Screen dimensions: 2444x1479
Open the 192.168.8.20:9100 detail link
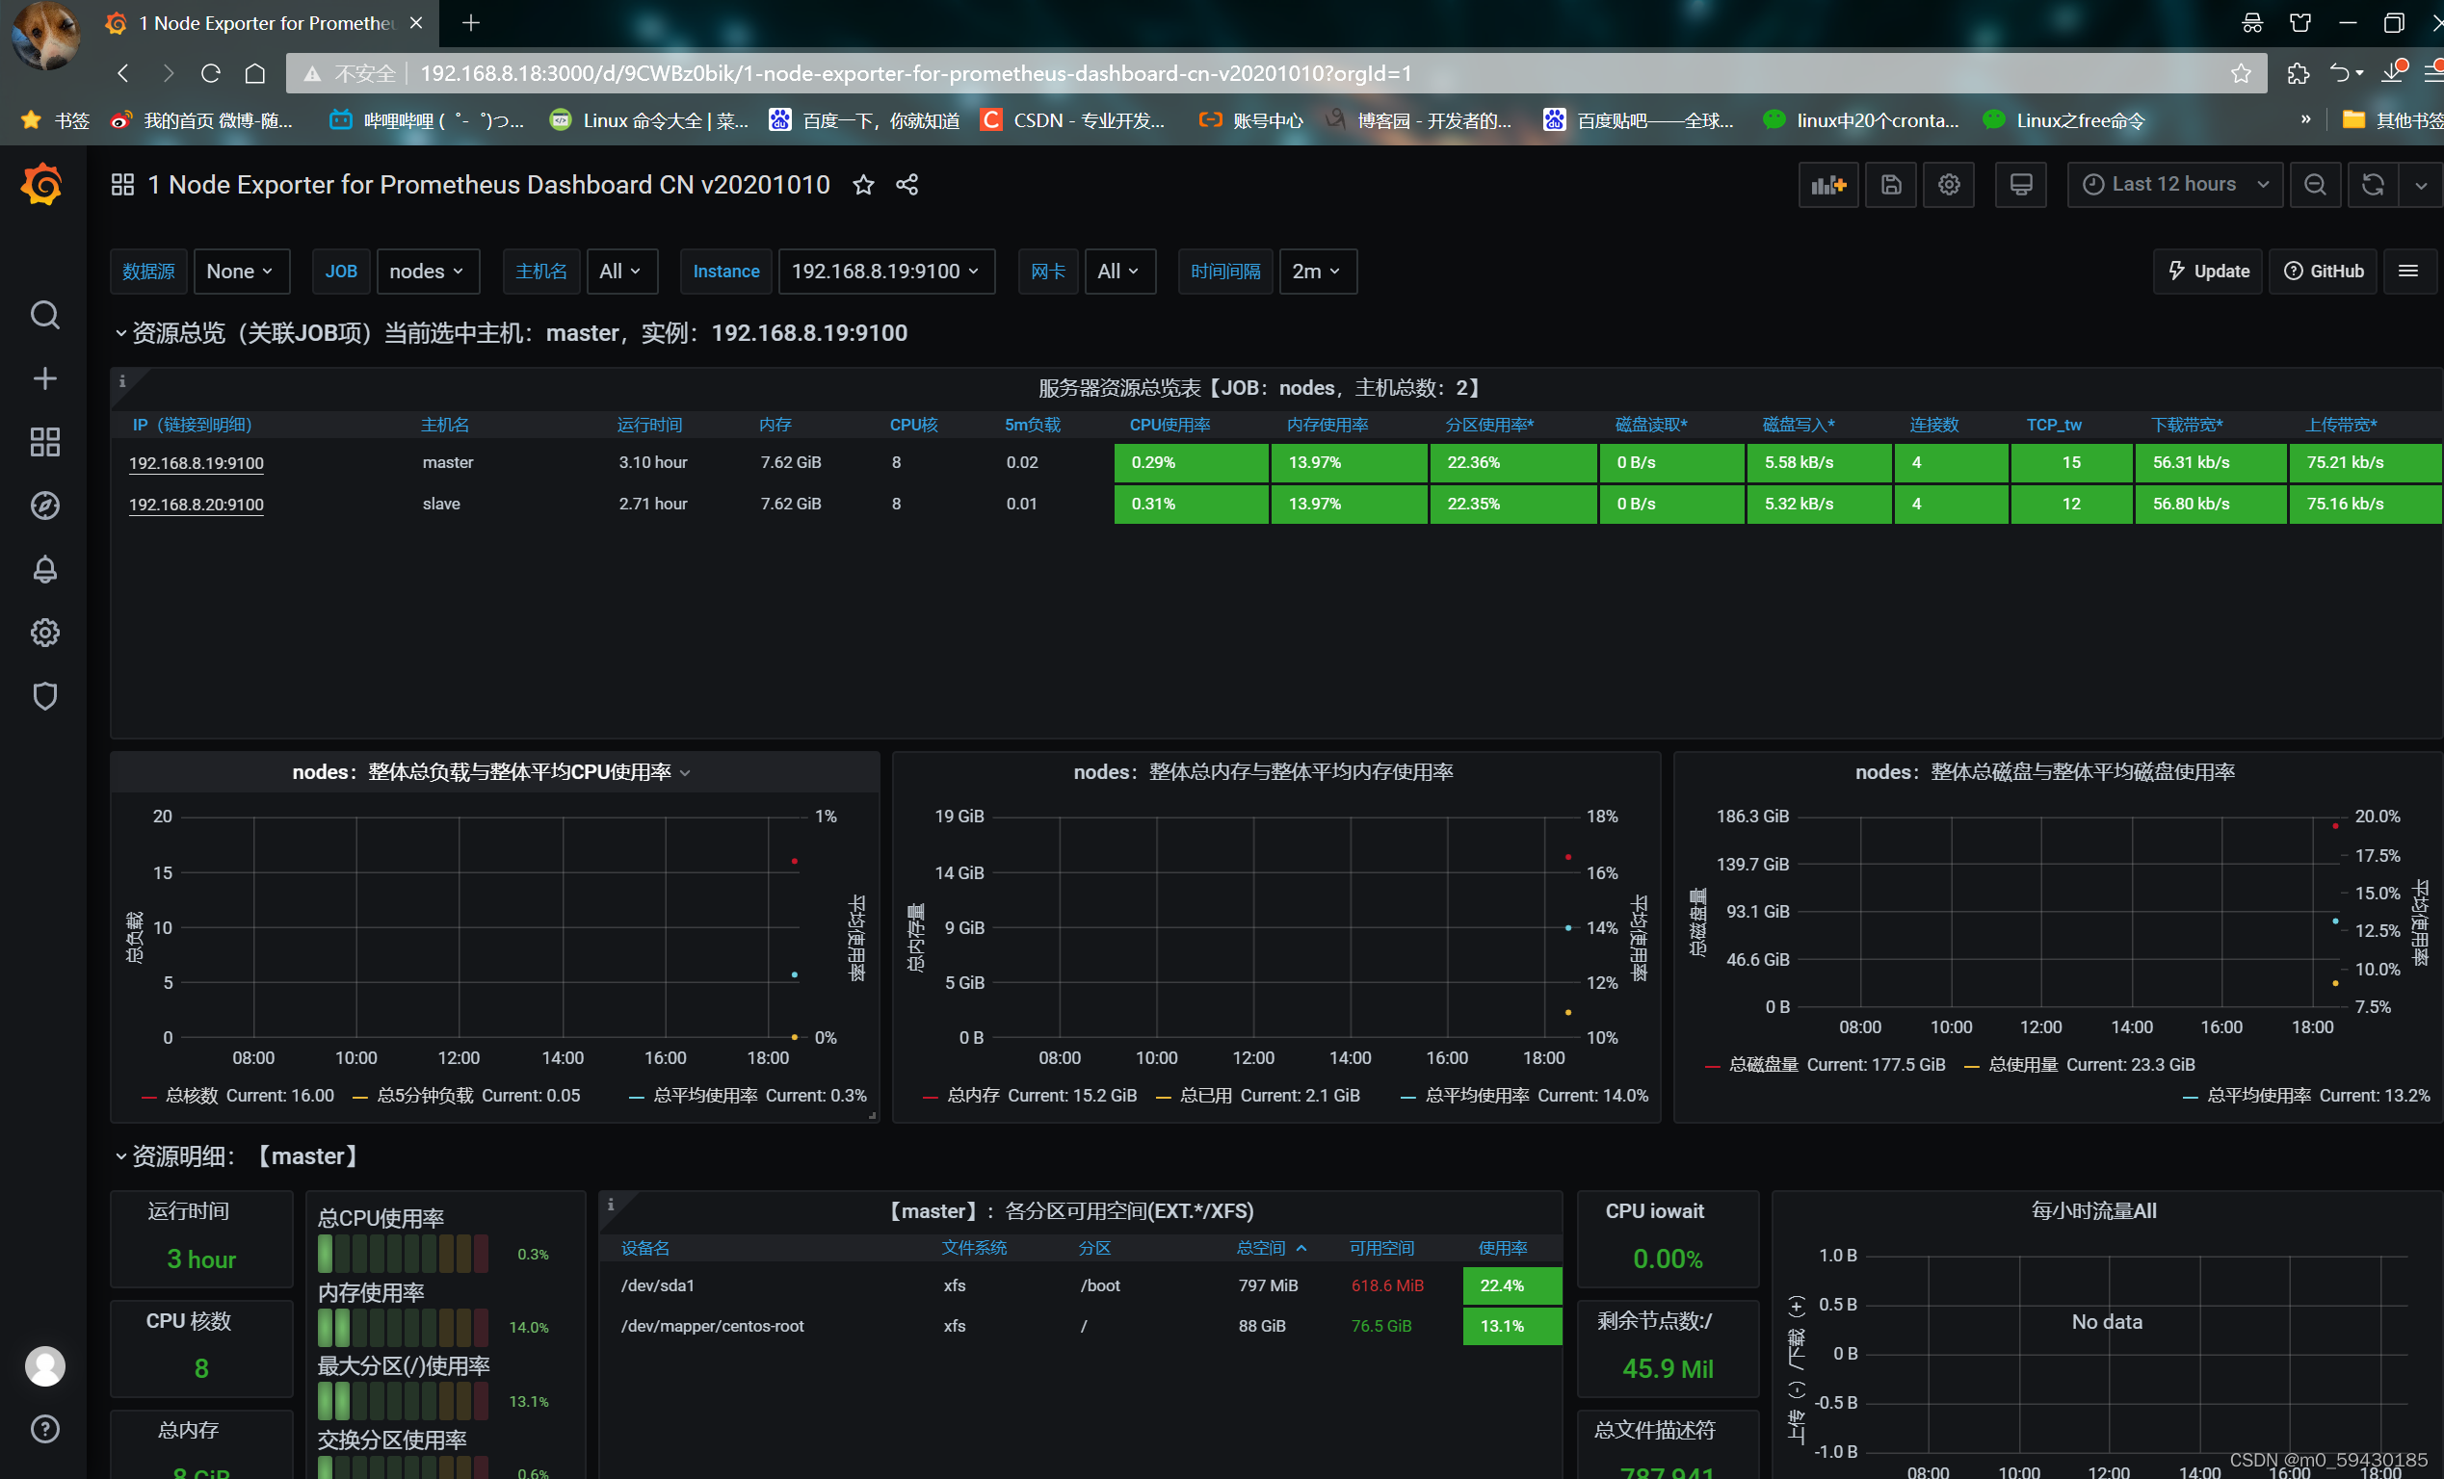(x=197, y=505)
